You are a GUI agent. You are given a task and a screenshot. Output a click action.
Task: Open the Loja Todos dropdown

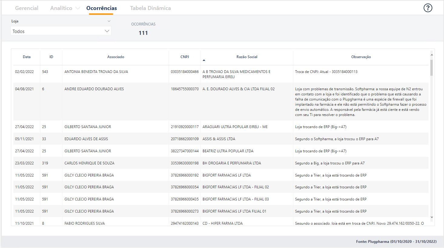61,31
